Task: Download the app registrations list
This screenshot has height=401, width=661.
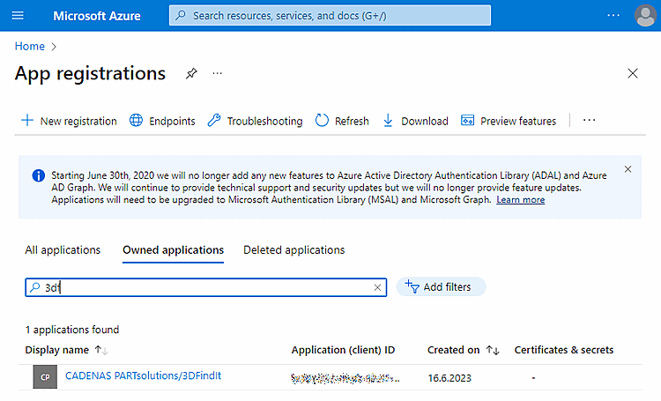Action: 415,121
